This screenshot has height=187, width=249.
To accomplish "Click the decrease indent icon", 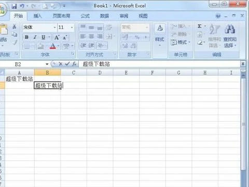I will 83,46.
